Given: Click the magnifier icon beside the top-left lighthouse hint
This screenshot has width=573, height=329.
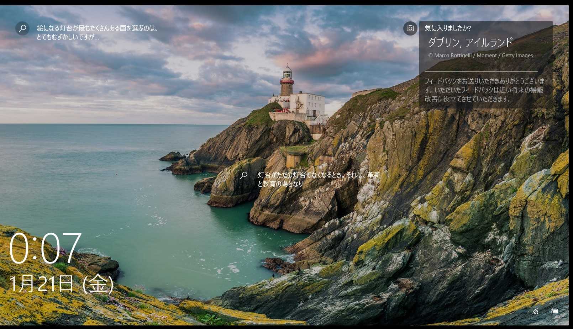Looking at the screenshot, I should (22, 28).
